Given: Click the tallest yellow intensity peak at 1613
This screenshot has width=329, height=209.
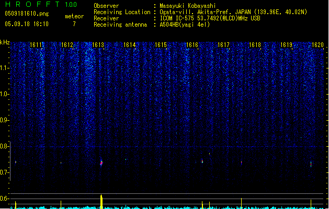Looking at the screenshot, I should (x=101, y=202).
